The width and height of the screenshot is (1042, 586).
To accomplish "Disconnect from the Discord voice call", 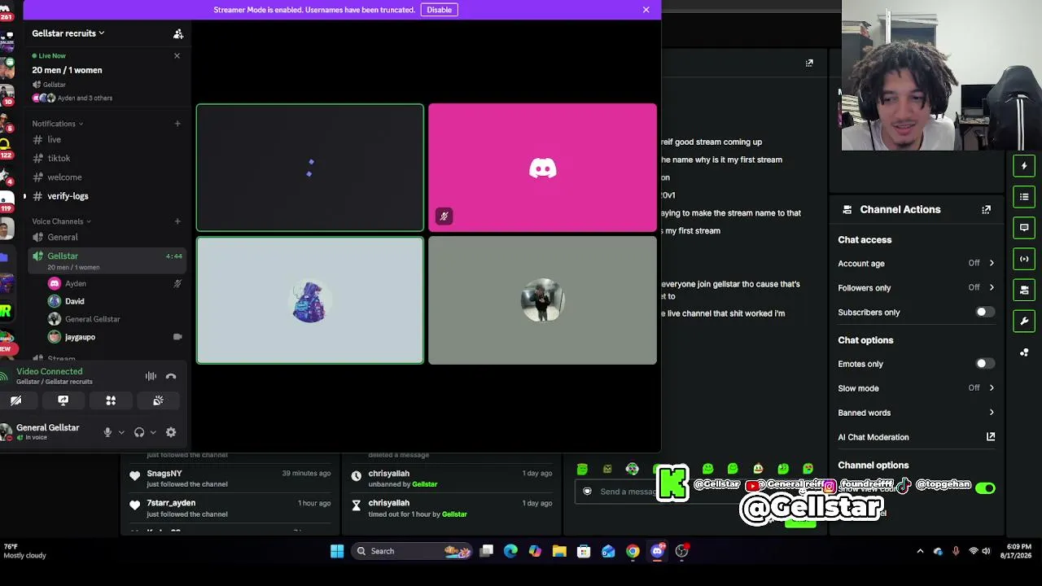I will [171, 376].
